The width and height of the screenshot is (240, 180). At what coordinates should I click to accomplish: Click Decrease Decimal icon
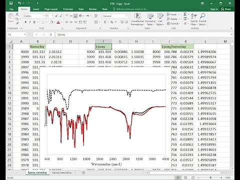click(x=126, y=22)
